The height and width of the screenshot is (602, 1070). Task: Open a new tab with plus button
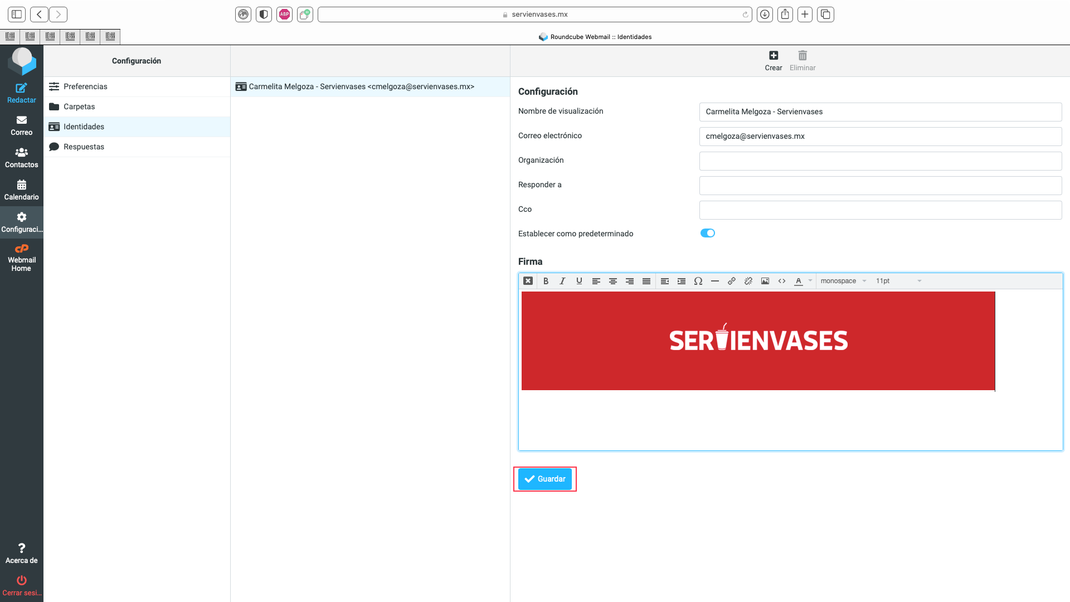tap(805, 14)
